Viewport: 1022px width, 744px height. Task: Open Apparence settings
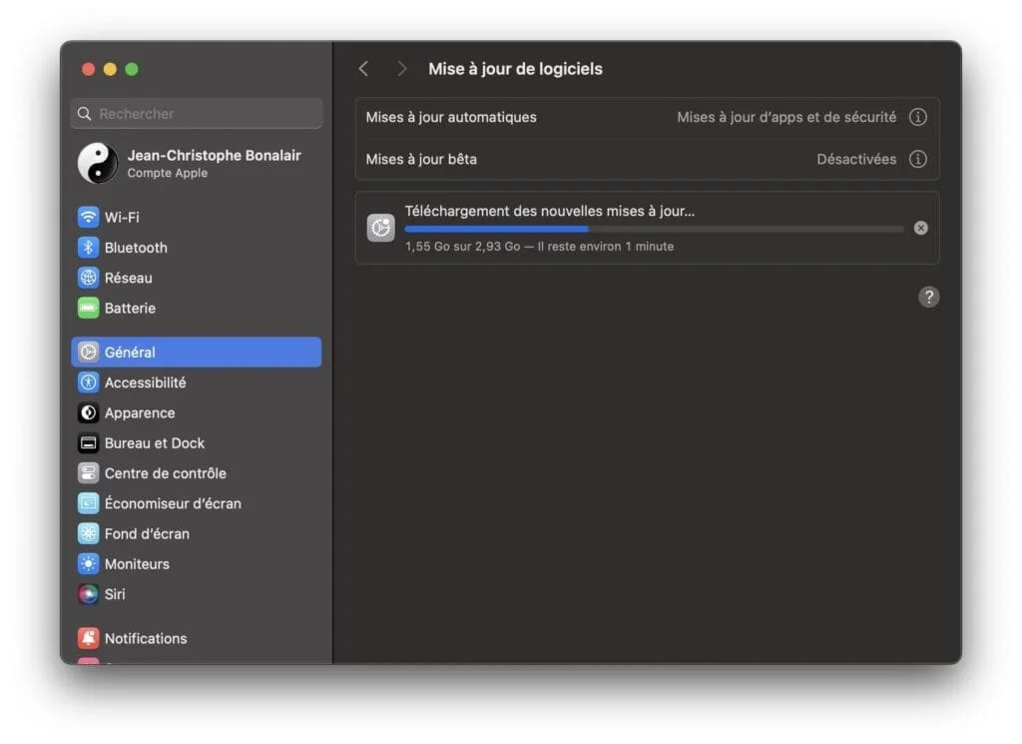(x=139, y=413)
